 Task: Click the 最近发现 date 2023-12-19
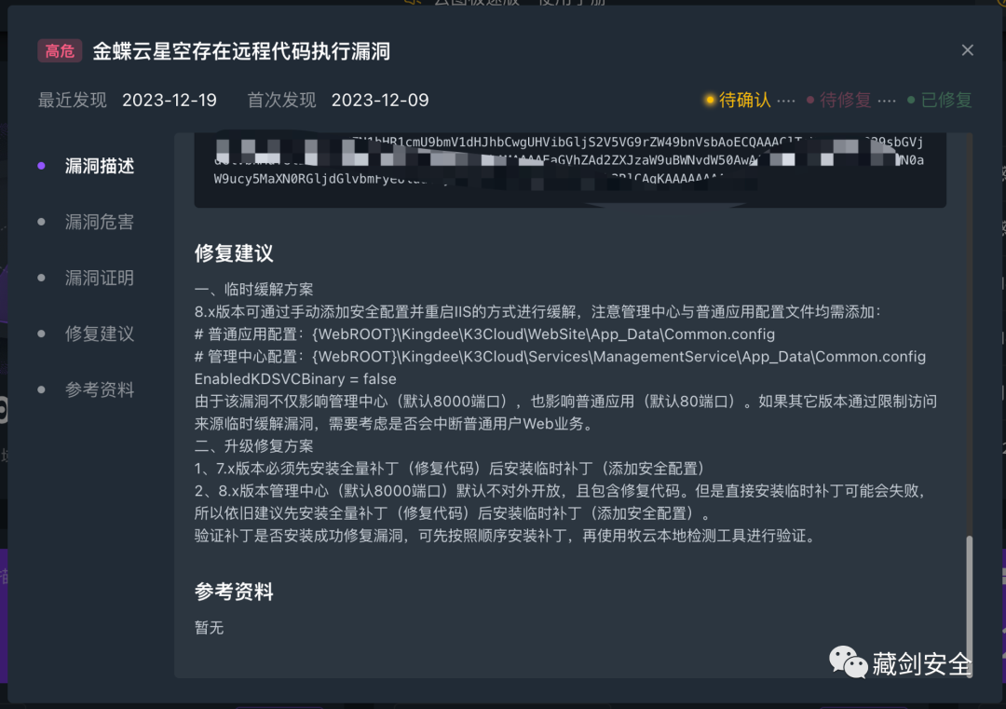point(170,100)
